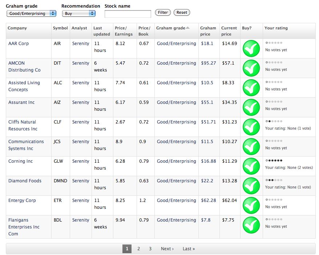Open the Cliffs Natural Resources Inc link

pos(23,125)
